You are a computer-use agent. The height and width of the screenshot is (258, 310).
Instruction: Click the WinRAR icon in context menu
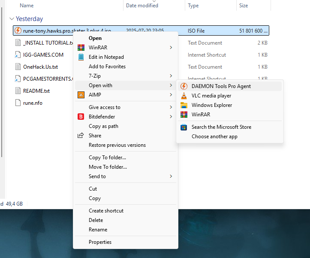click(x=81, y=48)
